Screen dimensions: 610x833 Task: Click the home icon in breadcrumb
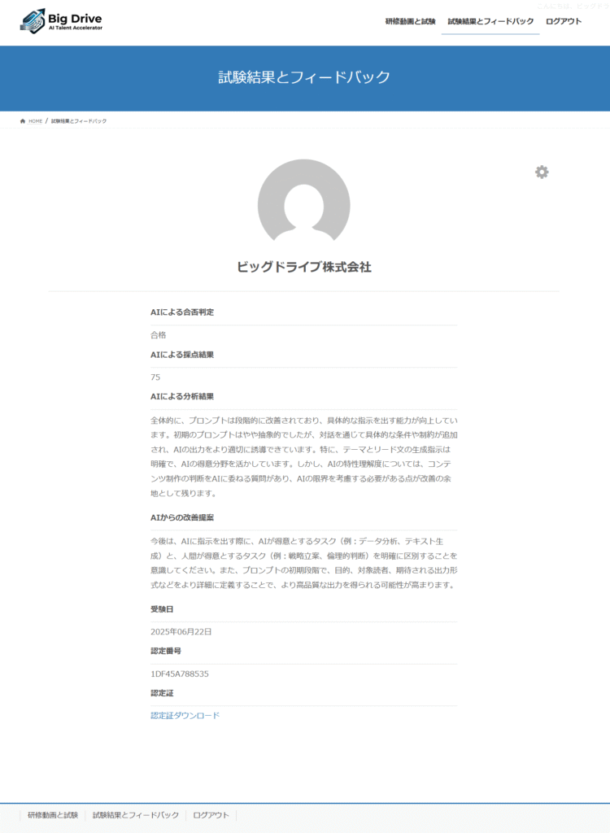[22, 121]
